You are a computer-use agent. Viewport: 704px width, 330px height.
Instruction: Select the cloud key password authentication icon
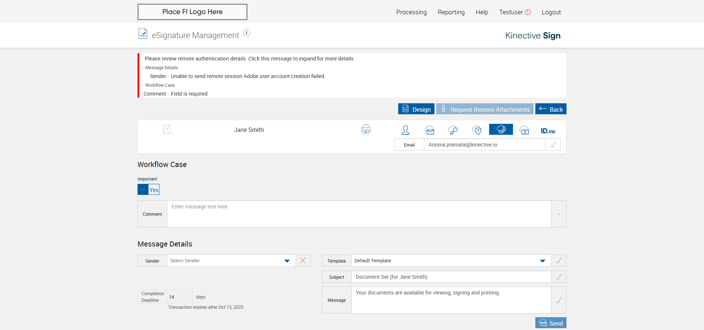pyautogui.click(x=453, y=130)
